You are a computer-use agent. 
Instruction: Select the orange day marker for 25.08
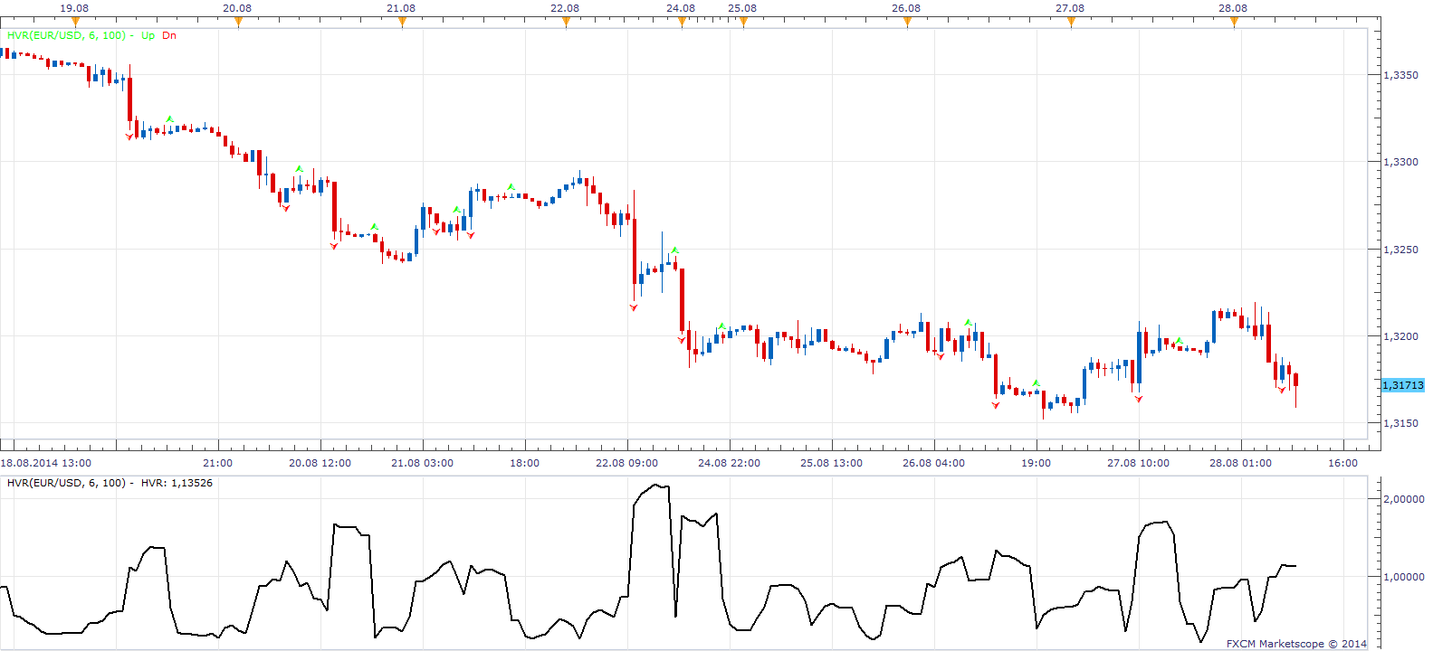(x=743, y=23)
